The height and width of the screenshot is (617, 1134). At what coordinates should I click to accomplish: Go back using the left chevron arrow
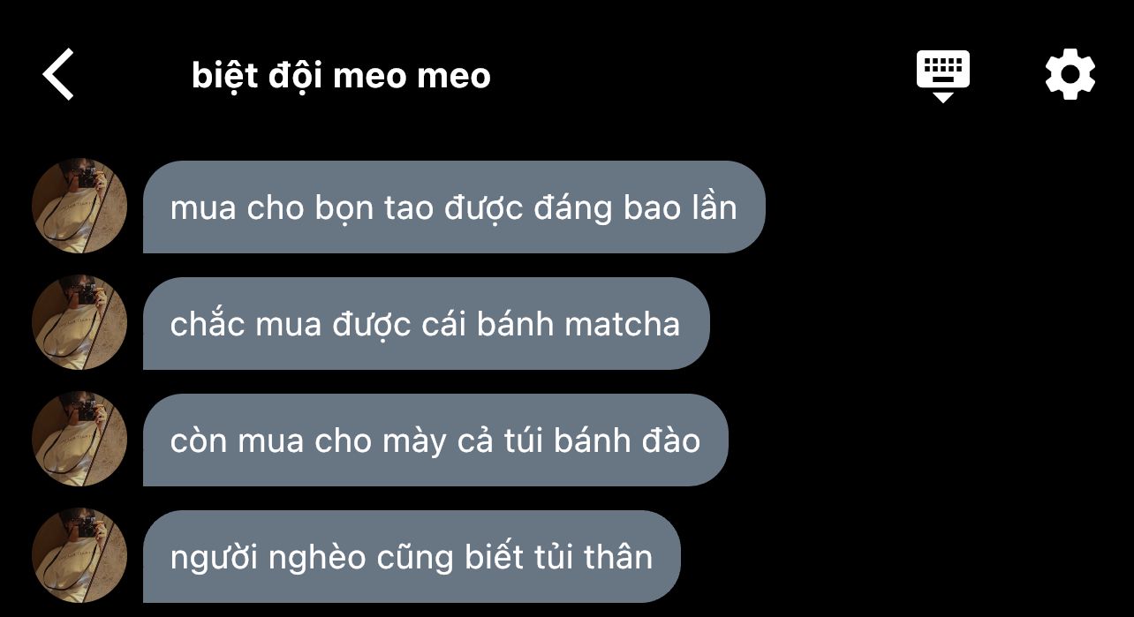click(x=58, y=74)
